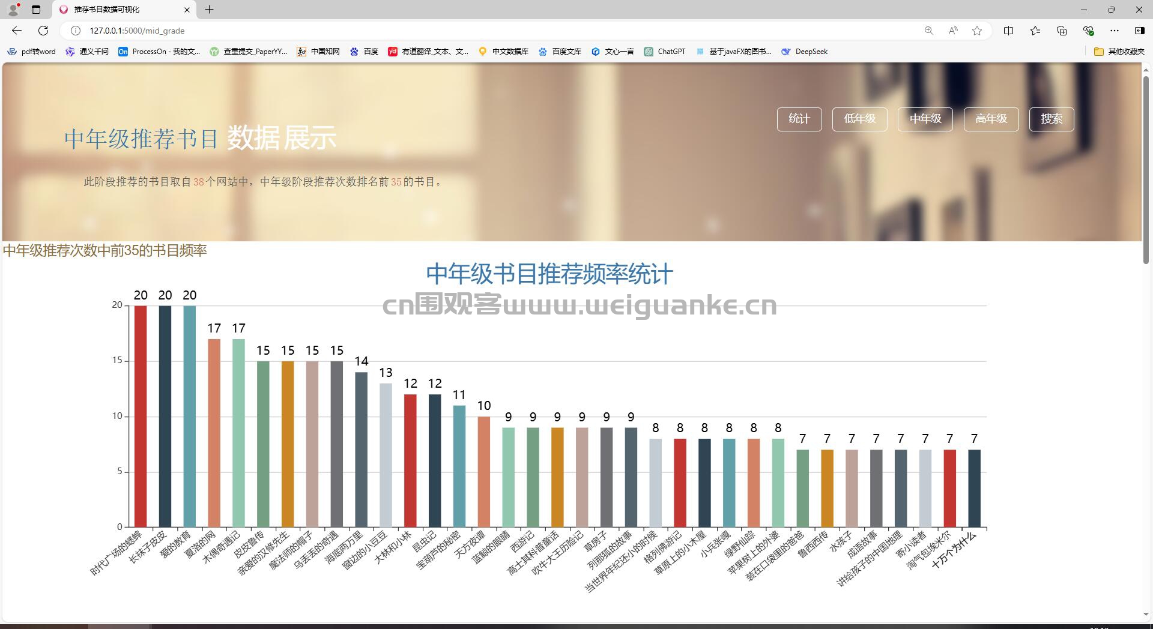Screen dimensions: 1153x629
Task: Click the 中年级书目推荐频率统计 chart title
Action: coord(549,274)
